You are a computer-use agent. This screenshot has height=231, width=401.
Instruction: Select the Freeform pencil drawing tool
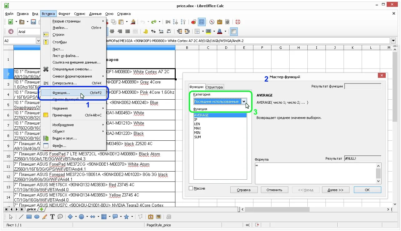point(45,217)
